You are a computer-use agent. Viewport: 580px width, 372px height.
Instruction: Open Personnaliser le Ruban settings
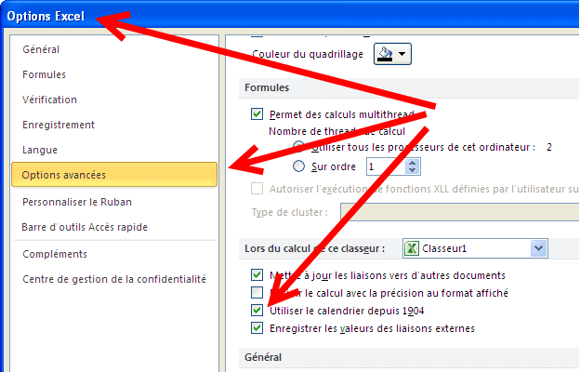[x=77, y=202]
